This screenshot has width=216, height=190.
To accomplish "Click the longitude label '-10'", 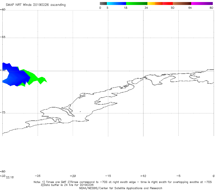I will click(143, 176).
